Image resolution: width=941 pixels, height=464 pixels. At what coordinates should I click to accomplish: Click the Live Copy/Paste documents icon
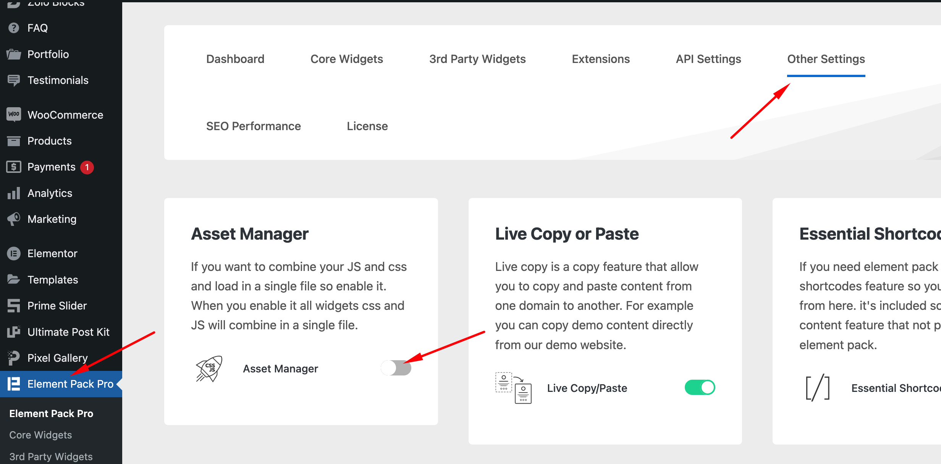tap(514, 388)
